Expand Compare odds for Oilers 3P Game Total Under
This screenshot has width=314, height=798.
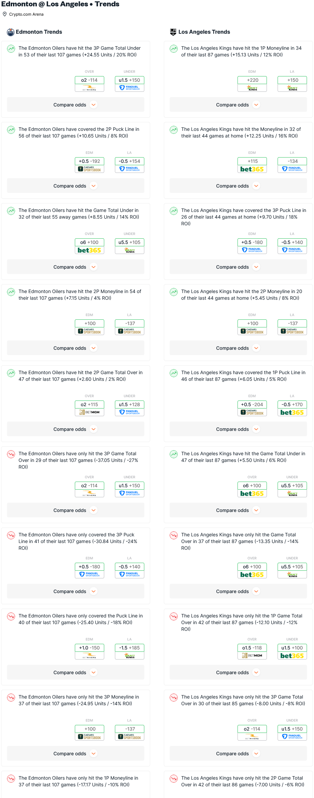click(75, 105)
